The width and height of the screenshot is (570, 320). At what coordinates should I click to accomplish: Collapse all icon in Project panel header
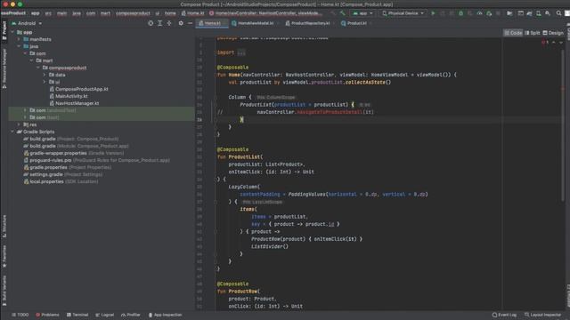(169, 23)
